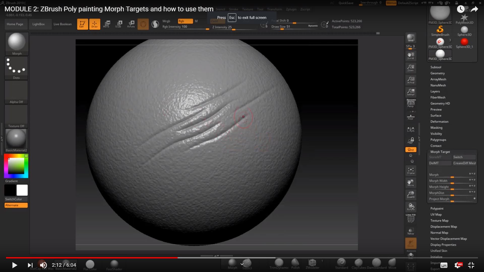Open the Alpha Off selector
The height and width of the screenshot is (272, 484).
[16, 92]
